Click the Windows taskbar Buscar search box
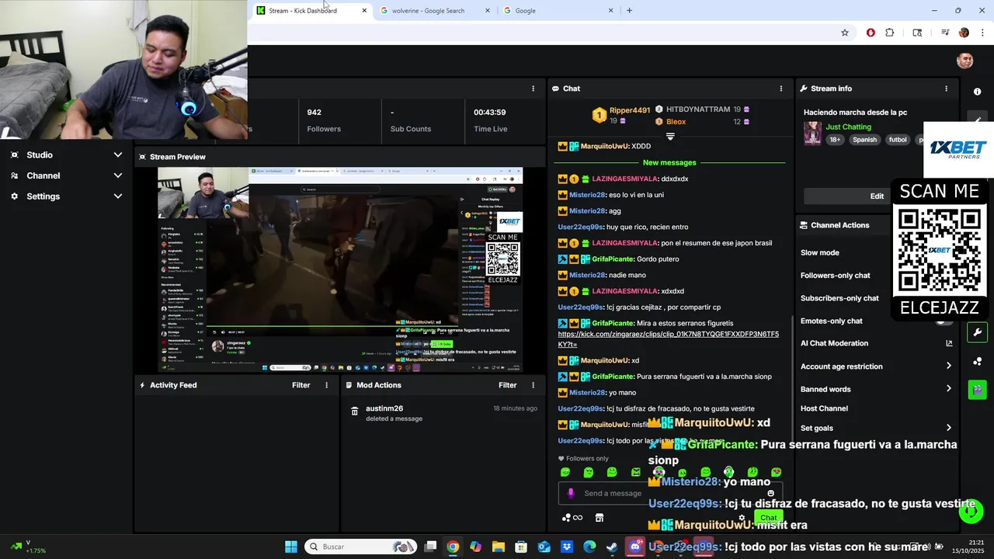994x559 pixels. coord(361,547)
